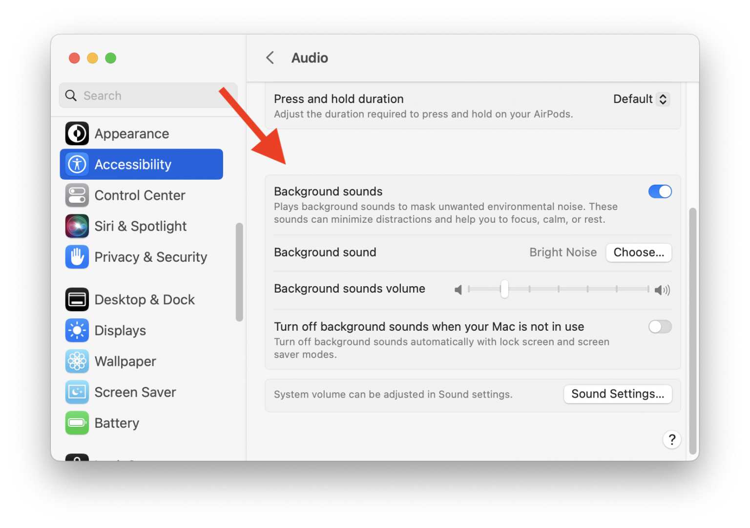Select the Appearance icon in the sidebar
This screenshot has width=750, height=528.
coord(77,133)
